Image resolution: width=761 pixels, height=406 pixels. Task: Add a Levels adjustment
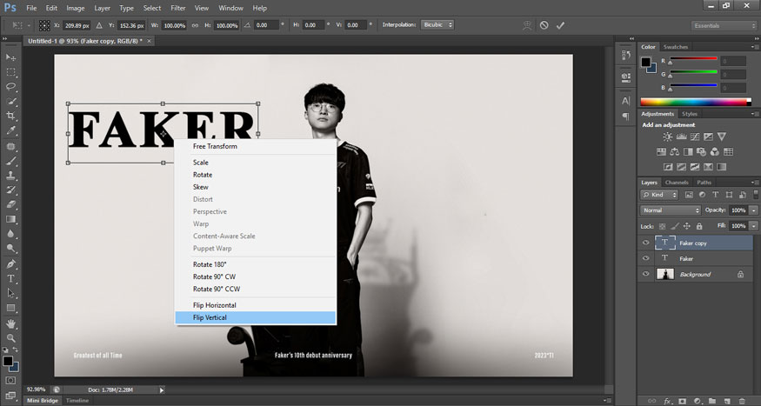(x=681, y=136)
